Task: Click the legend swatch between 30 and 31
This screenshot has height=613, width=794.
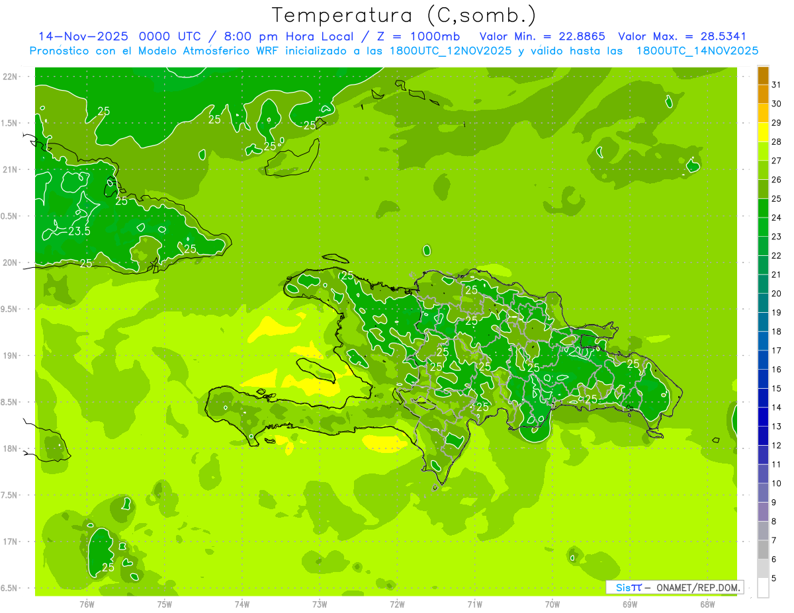Action: tap(763, 95)
